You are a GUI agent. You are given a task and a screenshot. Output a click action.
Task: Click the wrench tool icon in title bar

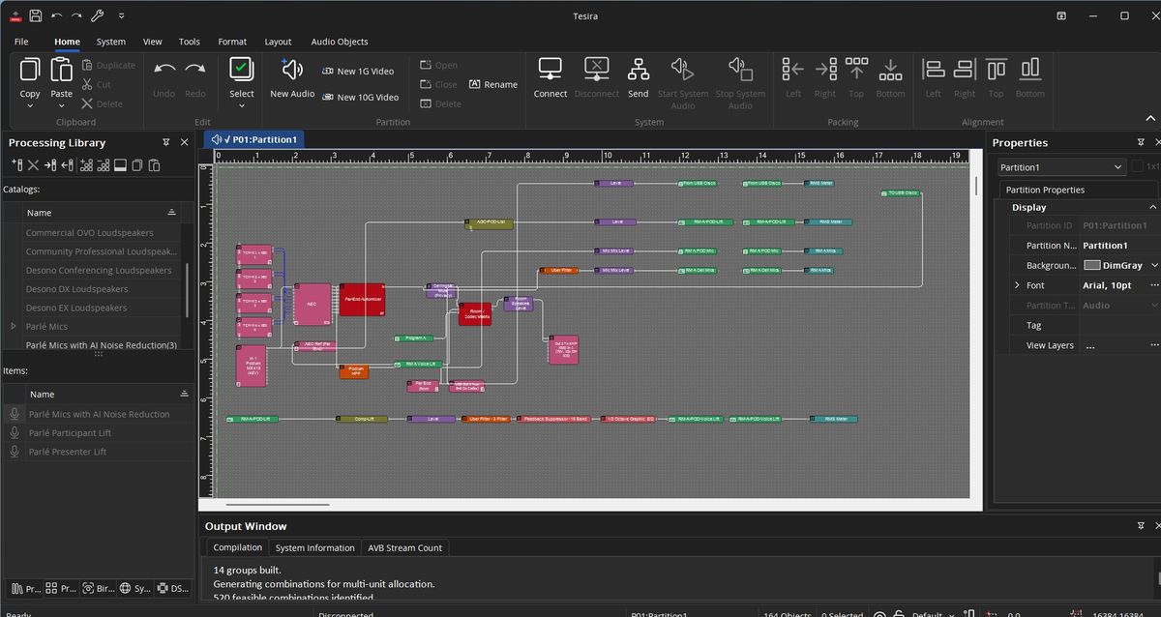point(99,15)
